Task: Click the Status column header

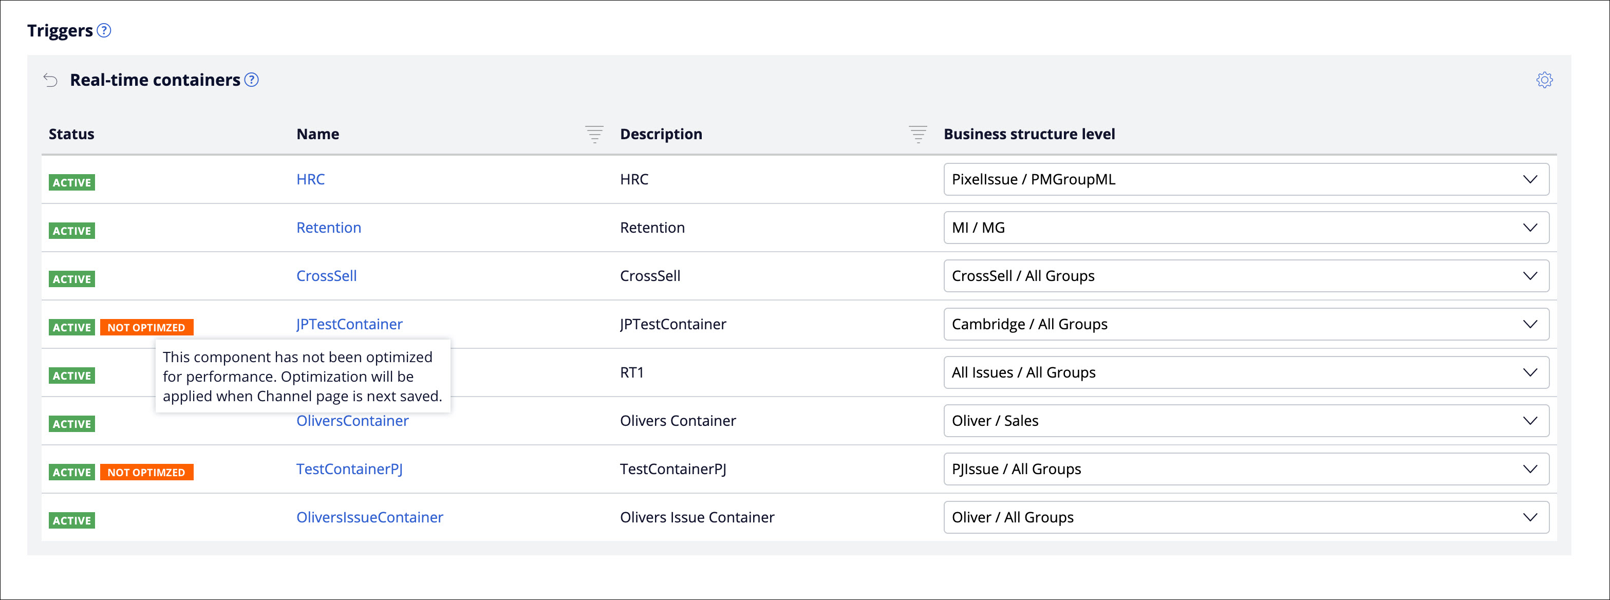Action: click(71, 134)
